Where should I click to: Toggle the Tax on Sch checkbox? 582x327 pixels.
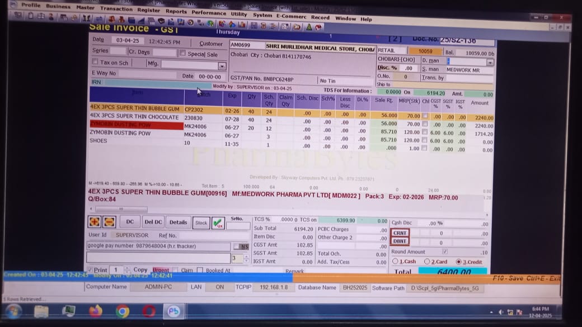(95, 63)
